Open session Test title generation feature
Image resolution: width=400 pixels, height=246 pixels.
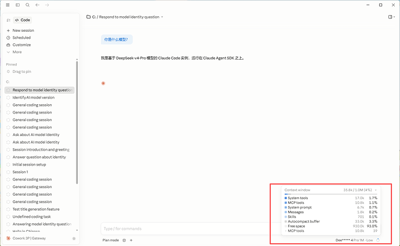coord(36,209)
